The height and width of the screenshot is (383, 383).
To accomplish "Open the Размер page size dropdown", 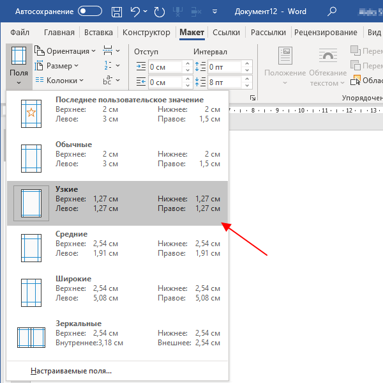I will (57, 66).
